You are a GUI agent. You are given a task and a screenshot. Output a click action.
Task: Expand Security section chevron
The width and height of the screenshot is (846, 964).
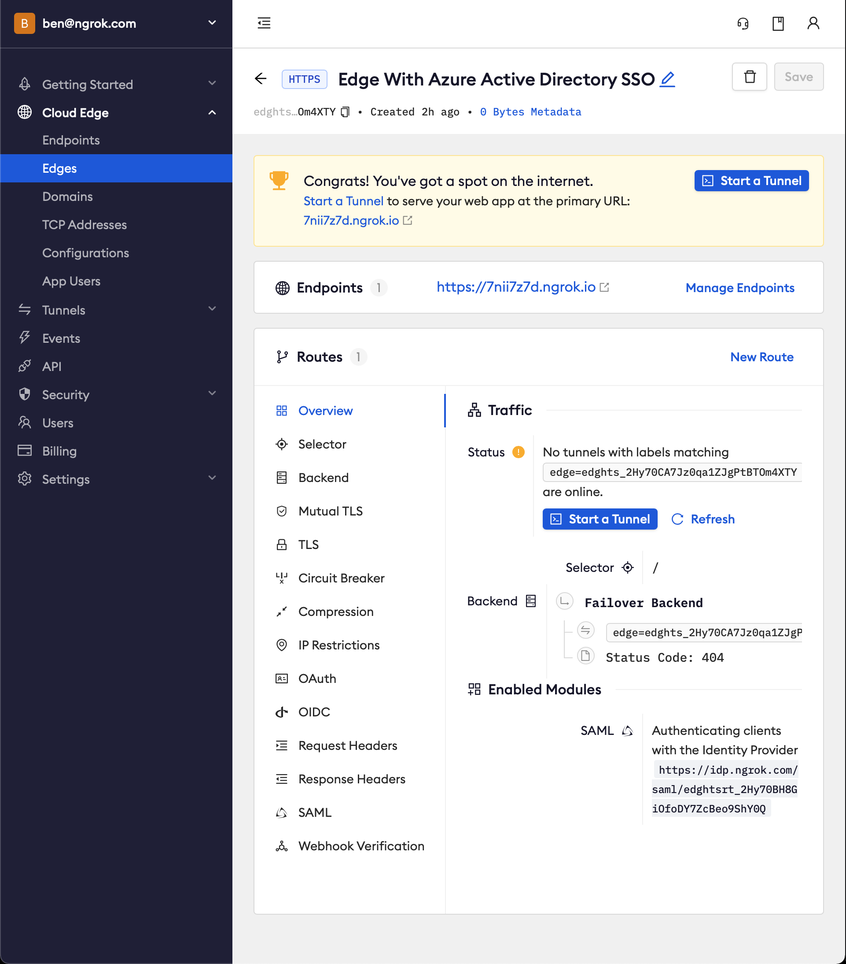coord(212,393)
